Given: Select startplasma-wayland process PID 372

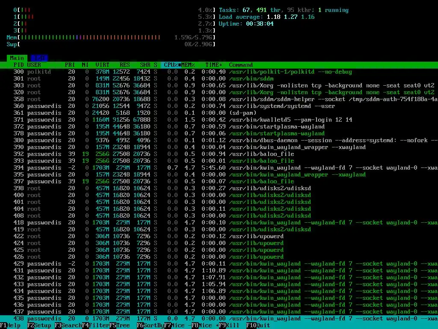Looking at the screenshot, I should click(x=219, y=127).
